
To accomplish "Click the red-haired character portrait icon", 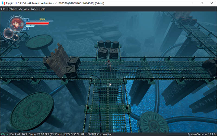I will [x=17, y=23].
